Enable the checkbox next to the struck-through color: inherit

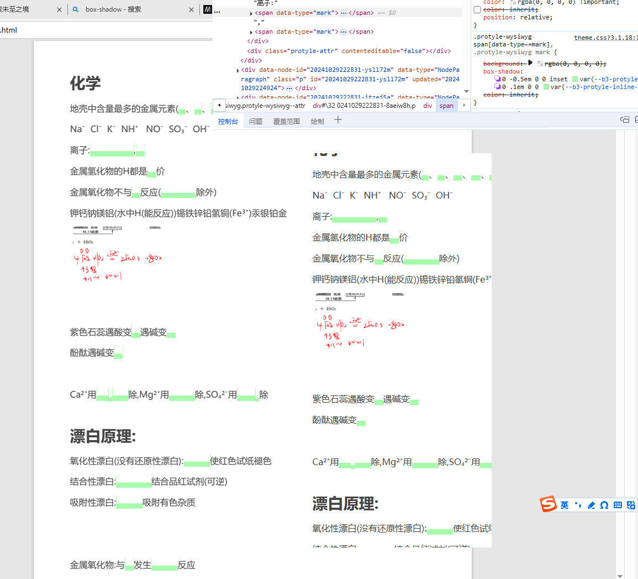(x=477, y=10)
